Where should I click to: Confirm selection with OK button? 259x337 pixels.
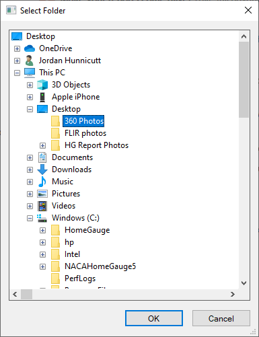[154, 318]
